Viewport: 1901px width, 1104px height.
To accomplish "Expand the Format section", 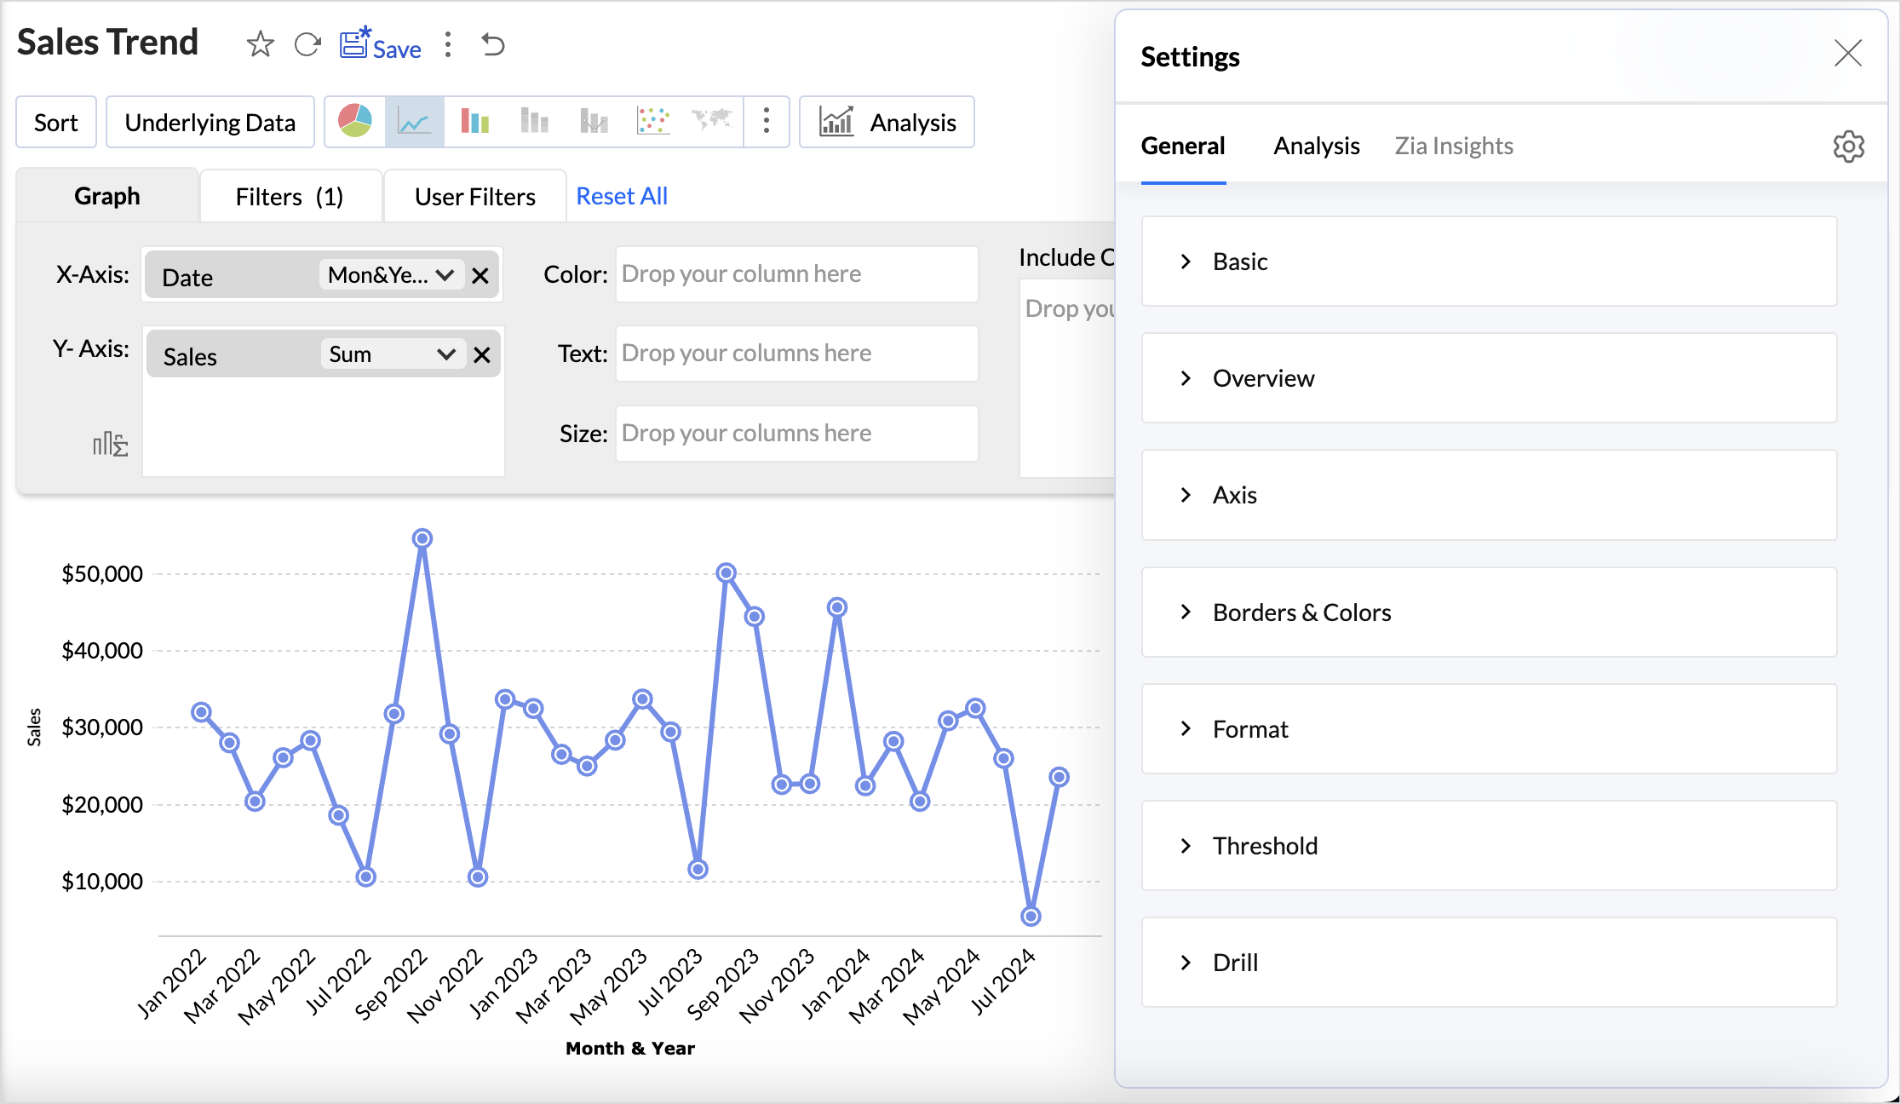I will 1490,729.
